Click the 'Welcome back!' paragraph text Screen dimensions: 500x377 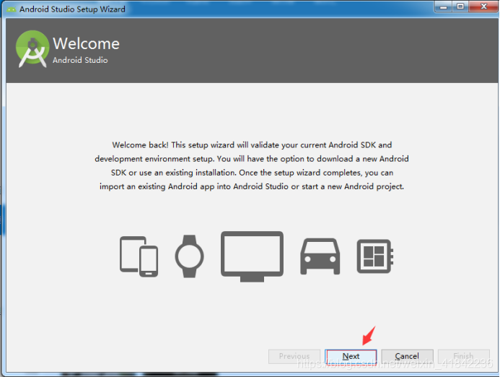tap(252, 165)
